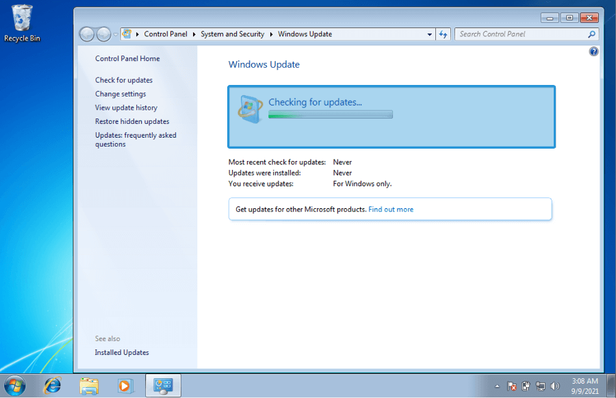Open View update history
616x398 pixels.
(x=126, y=108)
